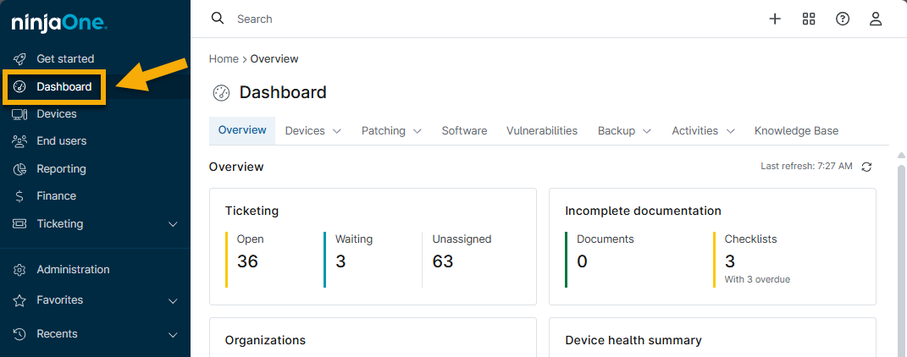
Task: Click the Get started rocket icon
Action: point(20,59)
